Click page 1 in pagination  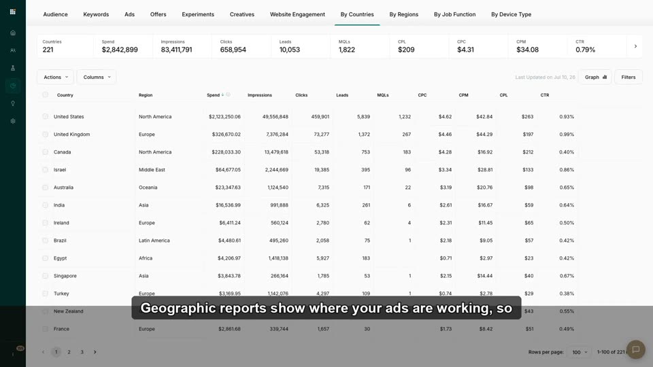(x=56, y=352)
